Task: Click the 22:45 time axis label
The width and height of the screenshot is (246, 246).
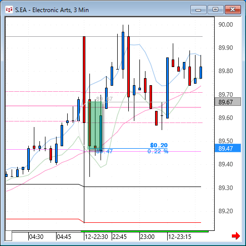Action: click(x=120, y=237)
